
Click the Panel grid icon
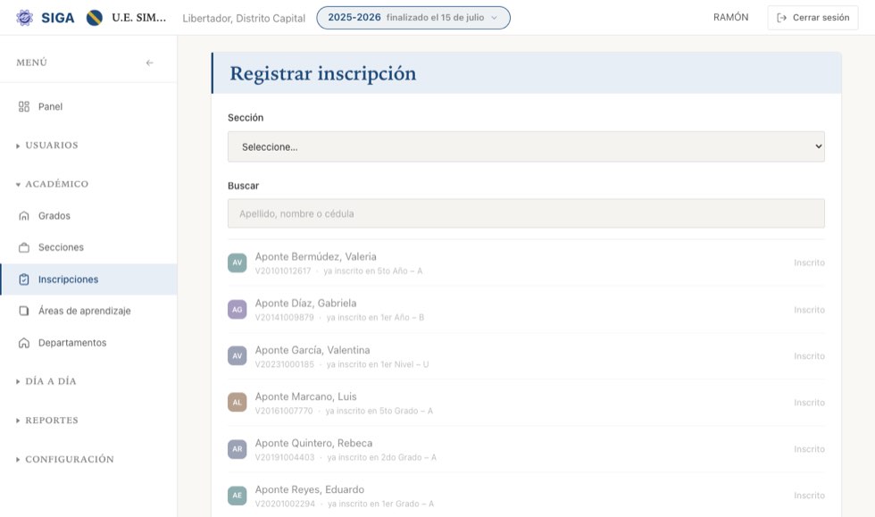click(x=24, y=106)
